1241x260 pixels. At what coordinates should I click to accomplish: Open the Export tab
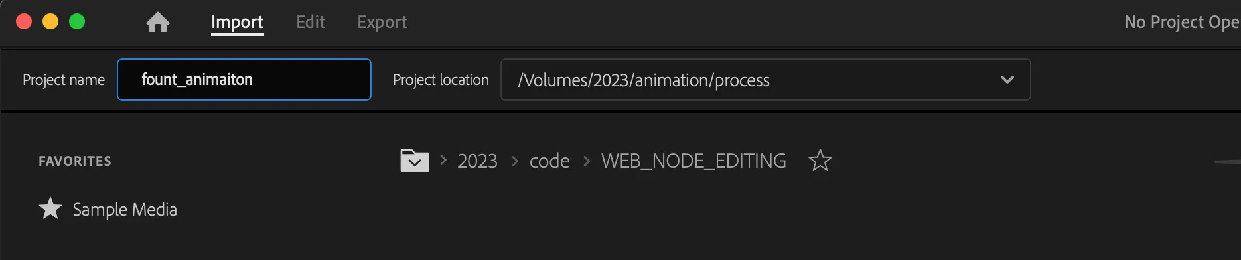click(x=382, y=22)
